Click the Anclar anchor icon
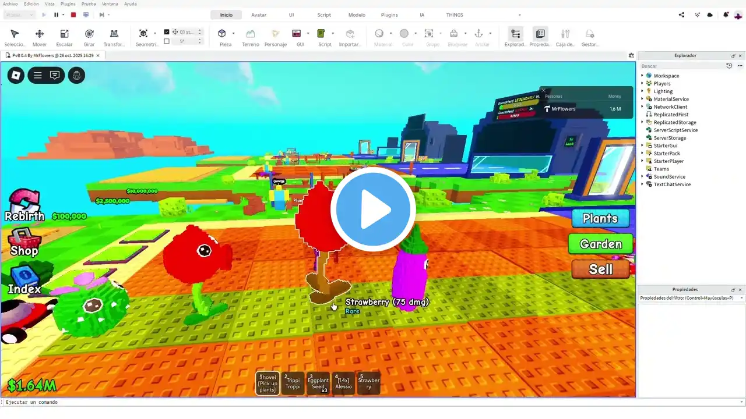The width and height of the screenshot is (746, 419). (478, 34)
